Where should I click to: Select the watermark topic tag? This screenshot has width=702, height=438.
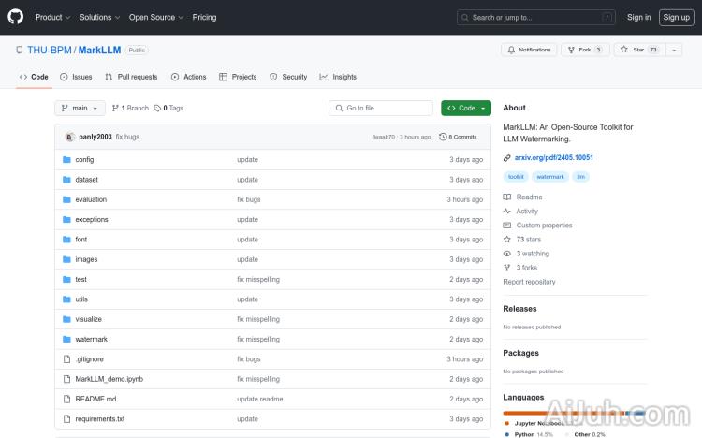click(x=550, y=176)
